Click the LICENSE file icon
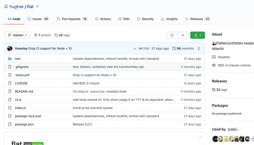 pyautogui.click(x=10, y=83)
